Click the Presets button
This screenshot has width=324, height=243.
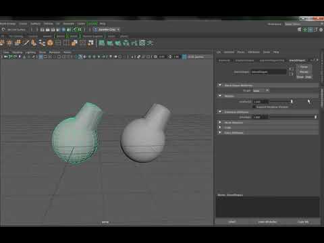click(304, 72)
